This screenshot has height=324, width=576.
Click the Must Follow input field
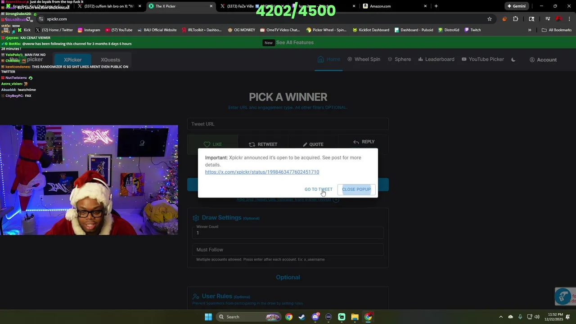click(288, 250)
